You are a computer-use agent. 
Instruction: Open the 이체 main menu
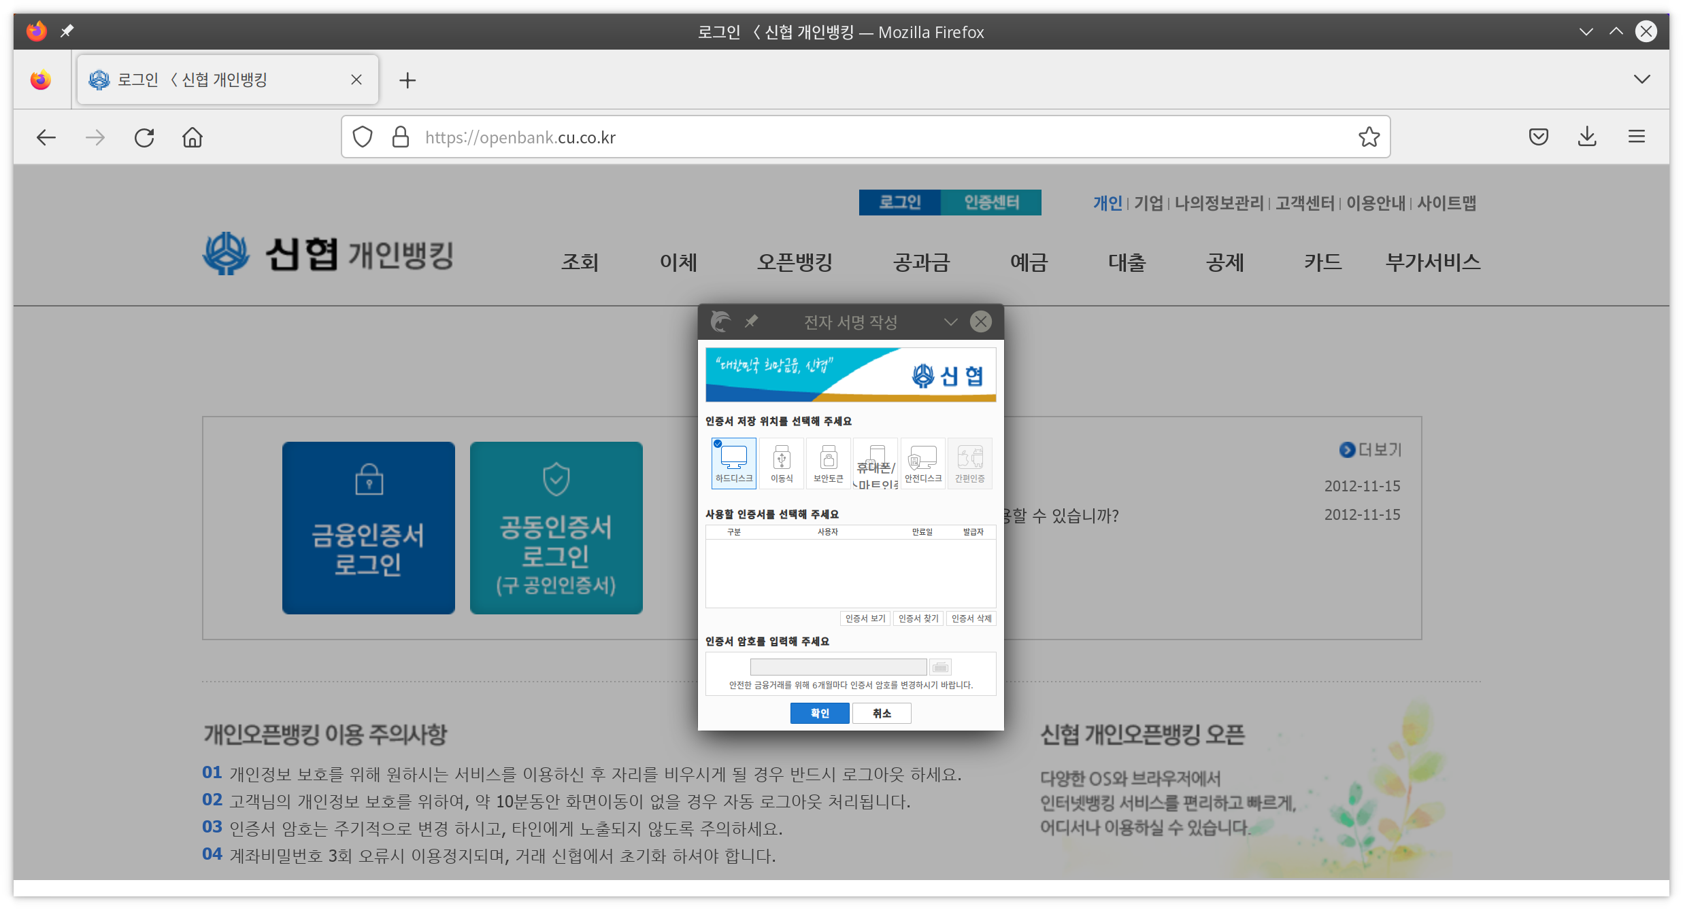678,262
